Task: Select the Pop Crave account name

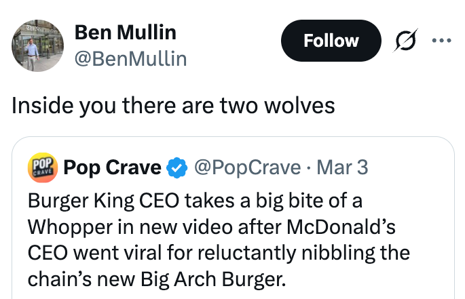Action: (112, 167)
